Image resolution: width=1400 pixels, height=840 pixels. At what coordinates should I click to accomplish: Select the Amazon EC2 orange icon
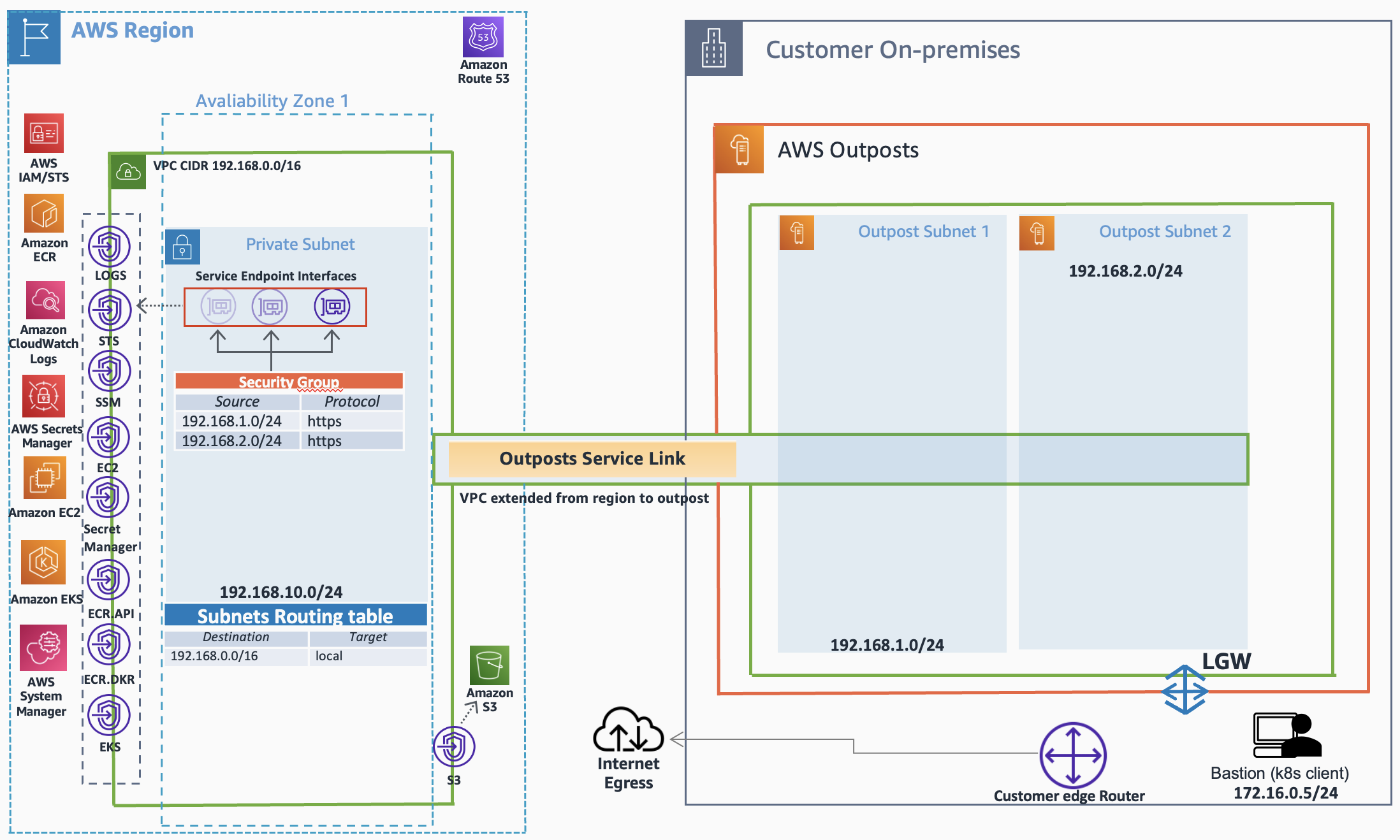coord(44,478)
